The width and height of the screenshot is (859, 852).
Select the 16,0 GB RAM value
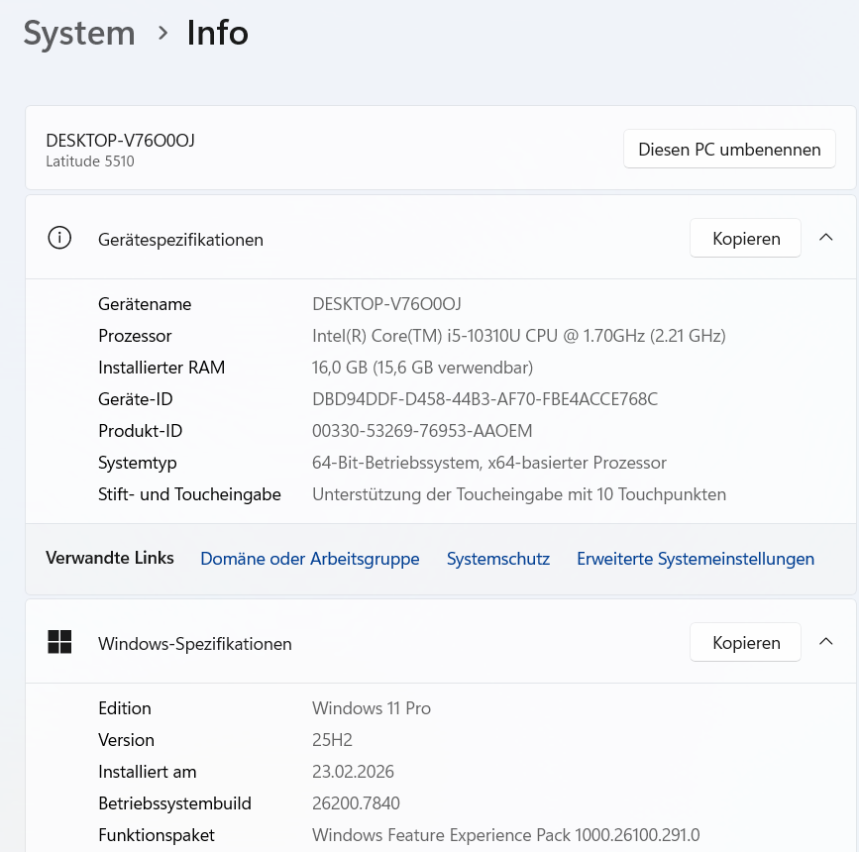coord(422,368)
